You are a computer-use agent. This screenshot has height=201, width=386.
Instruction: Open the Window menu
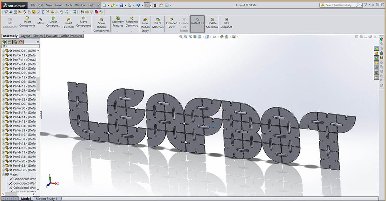80,5
